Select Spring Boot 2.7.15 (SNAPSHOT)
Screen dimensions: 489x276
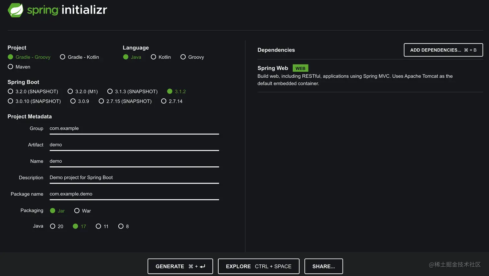coord(125,101)
